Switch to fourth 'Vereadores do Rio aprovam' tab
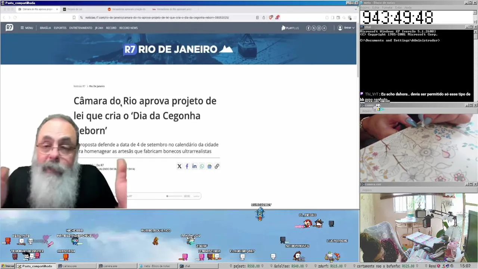Image resolution: width=478 pixels, height=269 pixels. pyautogui.click(x=171, y=9)
